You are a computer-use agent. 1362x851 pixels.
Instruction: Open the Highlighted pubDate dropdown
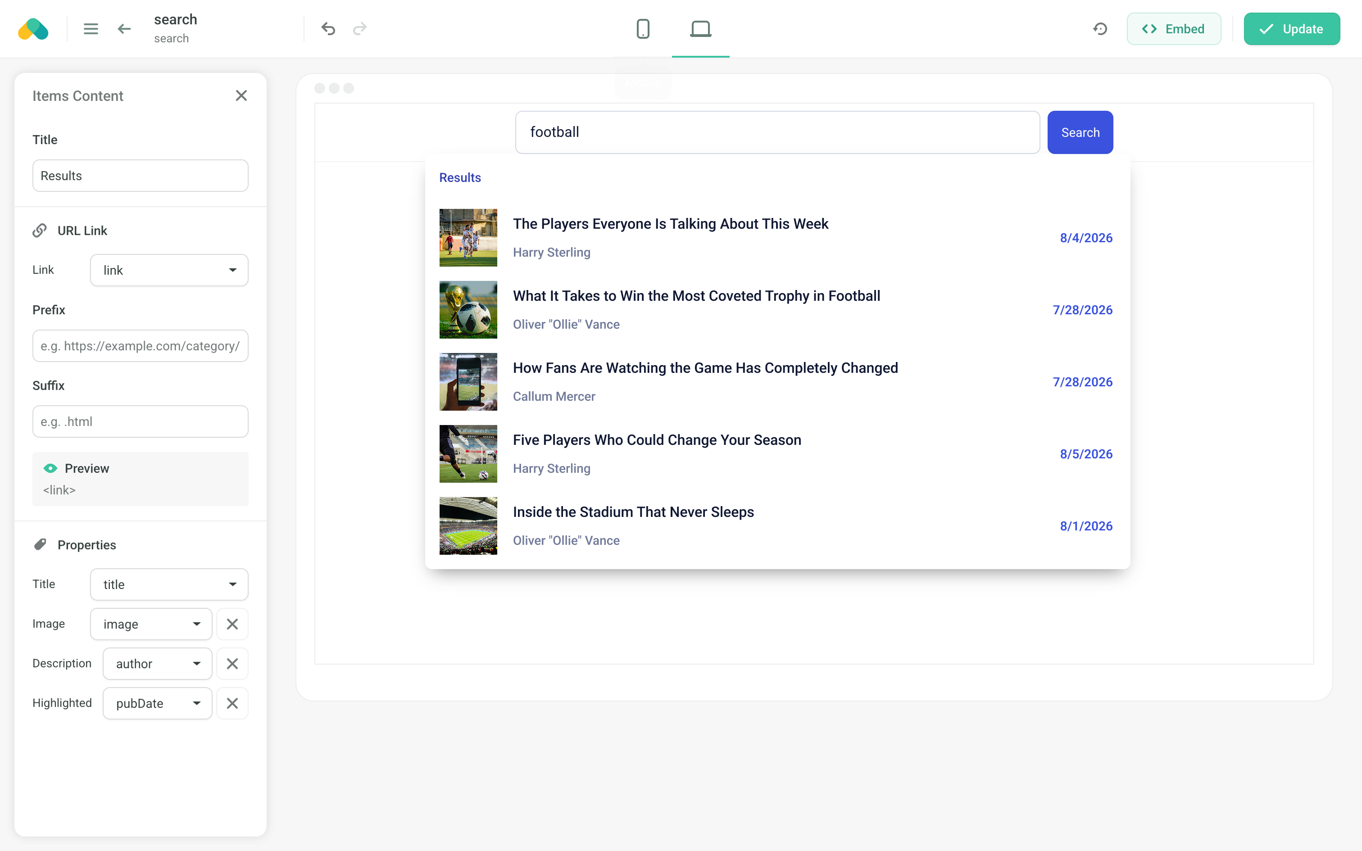[158, 703]
